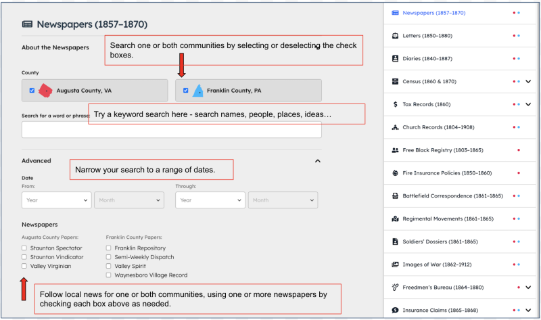The image size is (541, 320).
Task: Click the blue Franklin County map shape
Action: tap(198, 91)
